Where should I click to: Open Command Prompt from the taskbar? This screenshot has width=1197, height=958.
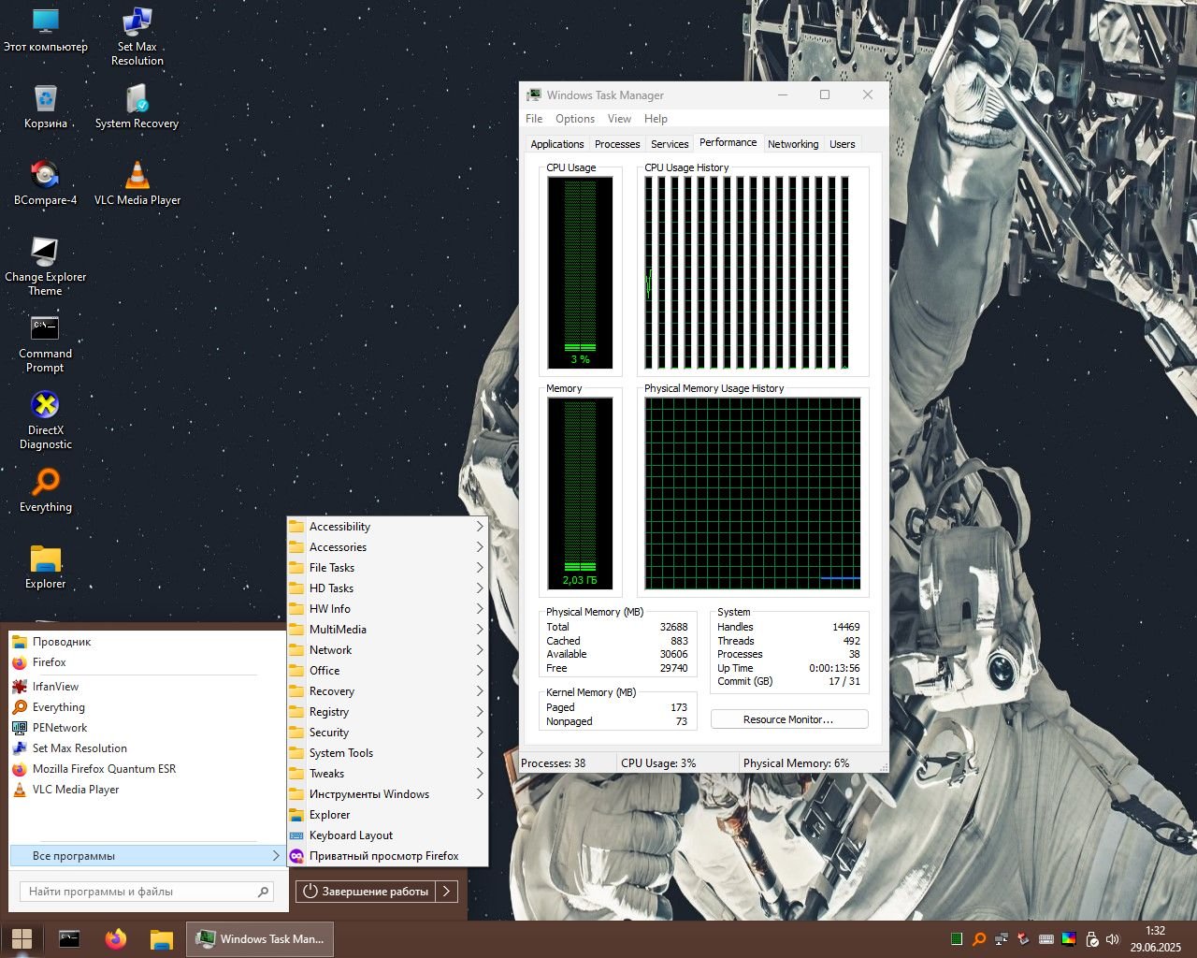pos(69,938)
